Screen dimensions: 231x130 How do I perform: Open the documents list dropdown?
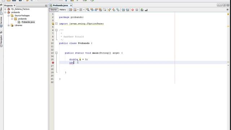224,5
